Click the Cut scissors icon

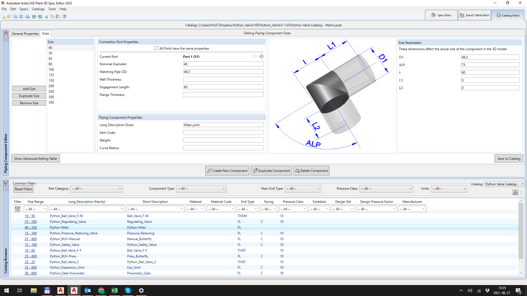tap(46, 16)
